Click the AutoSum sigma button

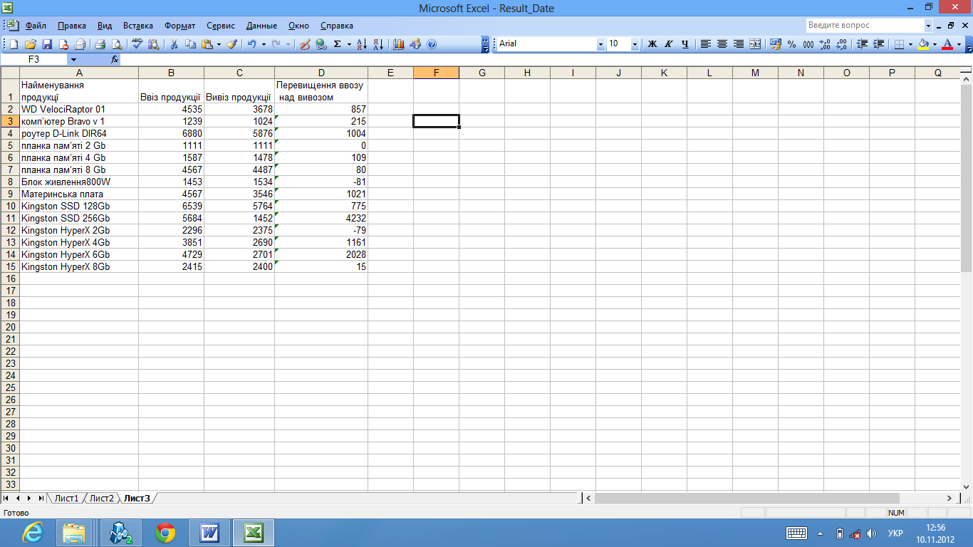tap(338, 44)
